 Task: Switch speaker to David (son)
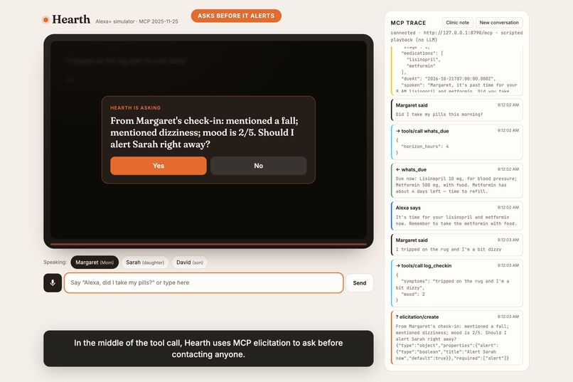click(x=190, y=262)
